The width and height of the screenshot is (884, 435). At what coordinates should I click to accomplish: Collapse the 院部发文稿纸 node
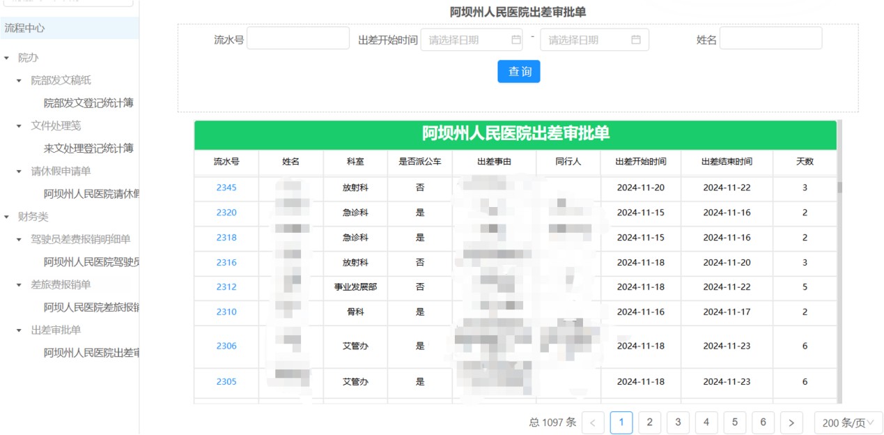tap(20, 81)
